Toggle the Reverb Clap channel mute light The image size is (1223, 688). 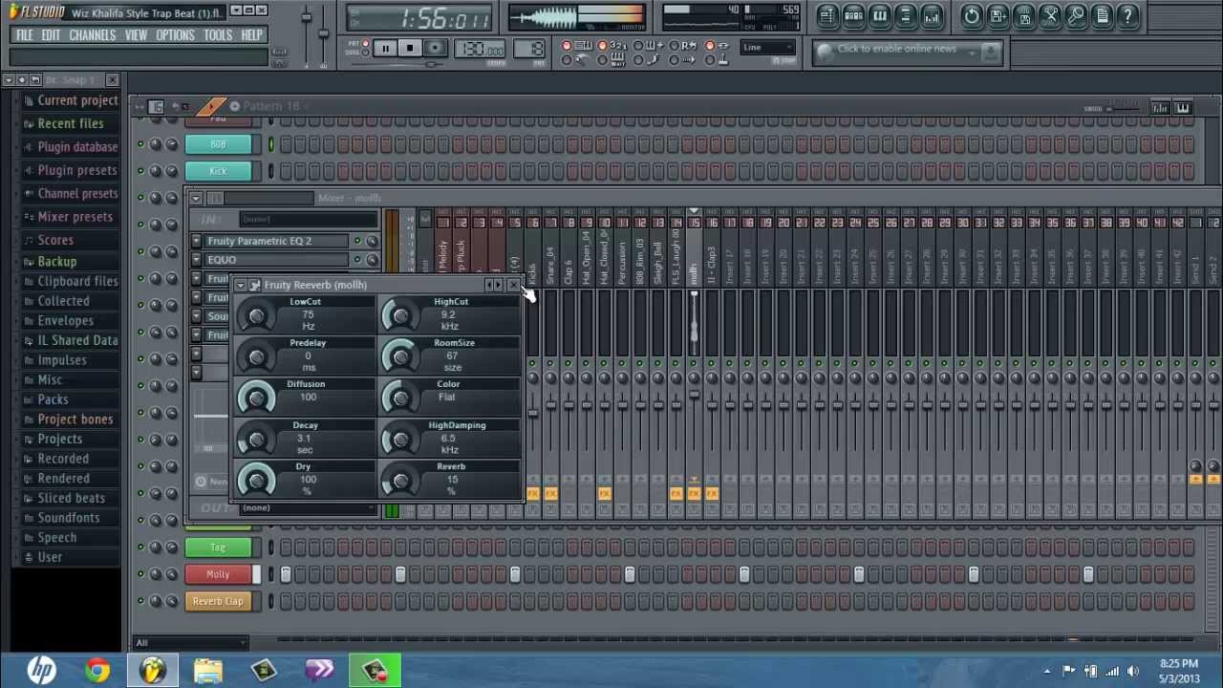140,601
